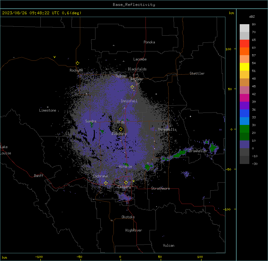The image size is (268, 261).
Task: Click the Airdrie city label
Action: pyautogui.click(x=125, y=166)
